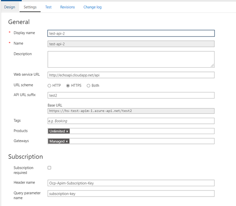Toggle the Subscription required checkbox
Screen dimensions: 236x206
(x=49, y=168)
